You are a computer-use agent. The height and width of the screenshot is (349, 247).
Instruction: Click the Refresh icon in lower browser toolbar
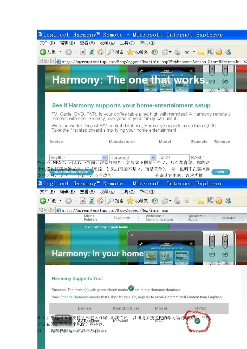[92, 201]
